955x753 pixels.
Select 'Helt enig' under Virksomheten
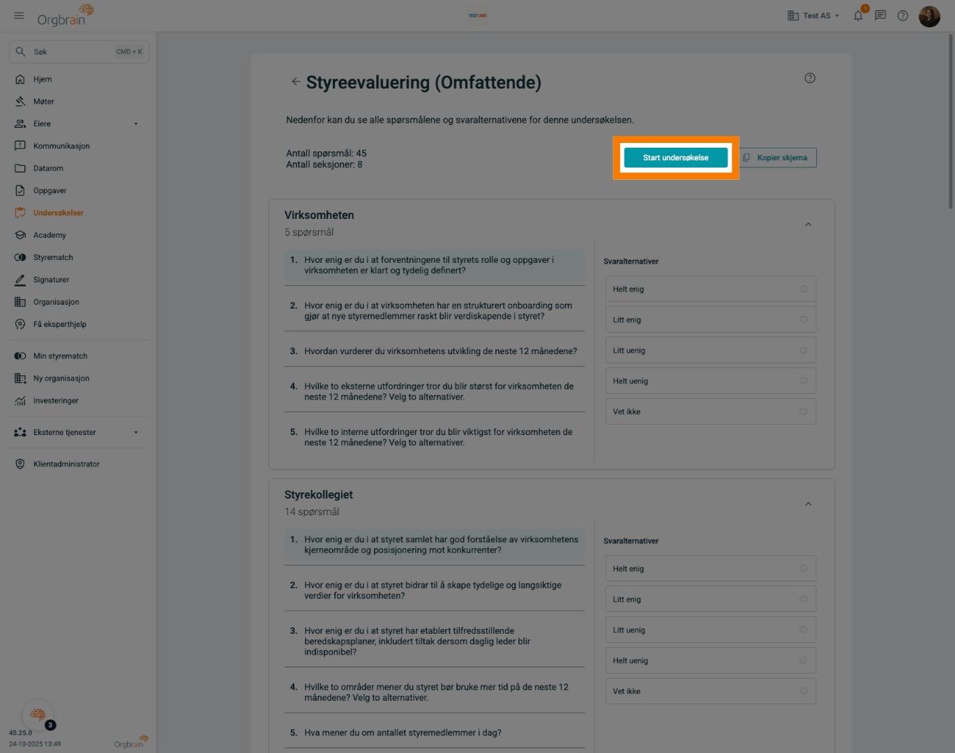[x=710, y=289]
